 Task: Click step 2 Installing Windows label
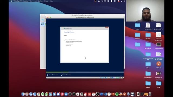click(x=67, y=74)
